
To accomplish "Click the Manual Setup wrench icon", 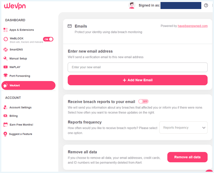I will click(x=5, y=58).
